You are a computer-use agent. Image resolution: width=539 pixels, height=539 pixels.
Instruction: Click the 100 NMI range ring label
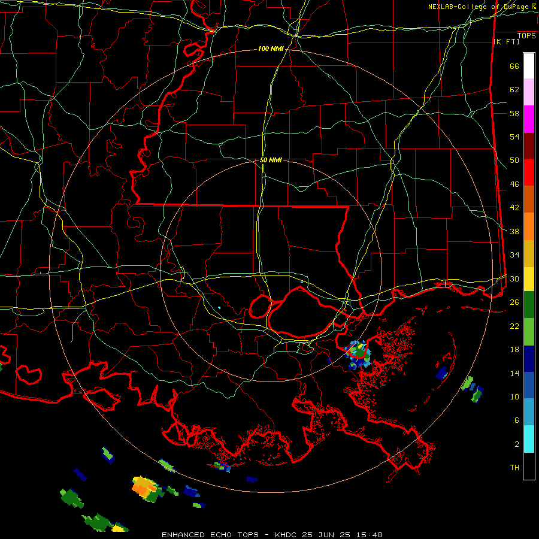[271, 49]
